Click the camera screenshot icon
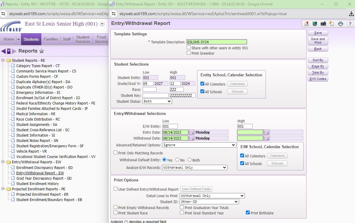The height and width of the screenshot is (223, 355). (323, 24)
